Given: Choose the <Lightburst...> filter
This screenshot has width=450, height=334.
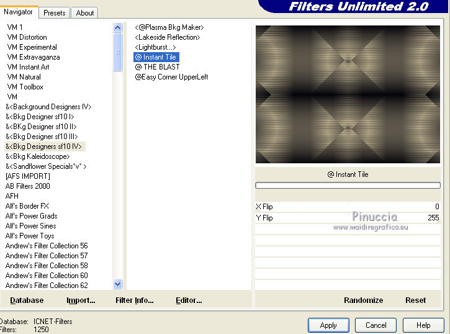Looking at the screenshot, I should (x=155, y=47).
